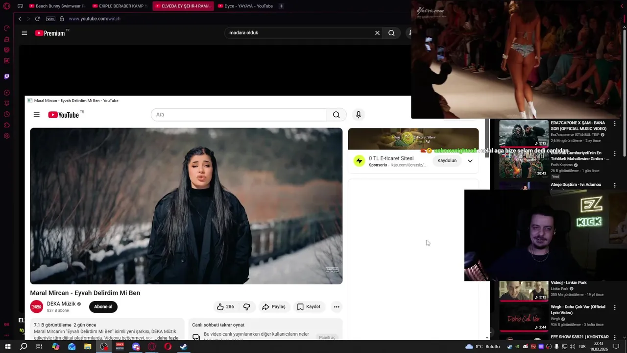Save the video with Kaydet
Image resolution: width=627 pixels, height=353 pixels.
coord(309,307)
